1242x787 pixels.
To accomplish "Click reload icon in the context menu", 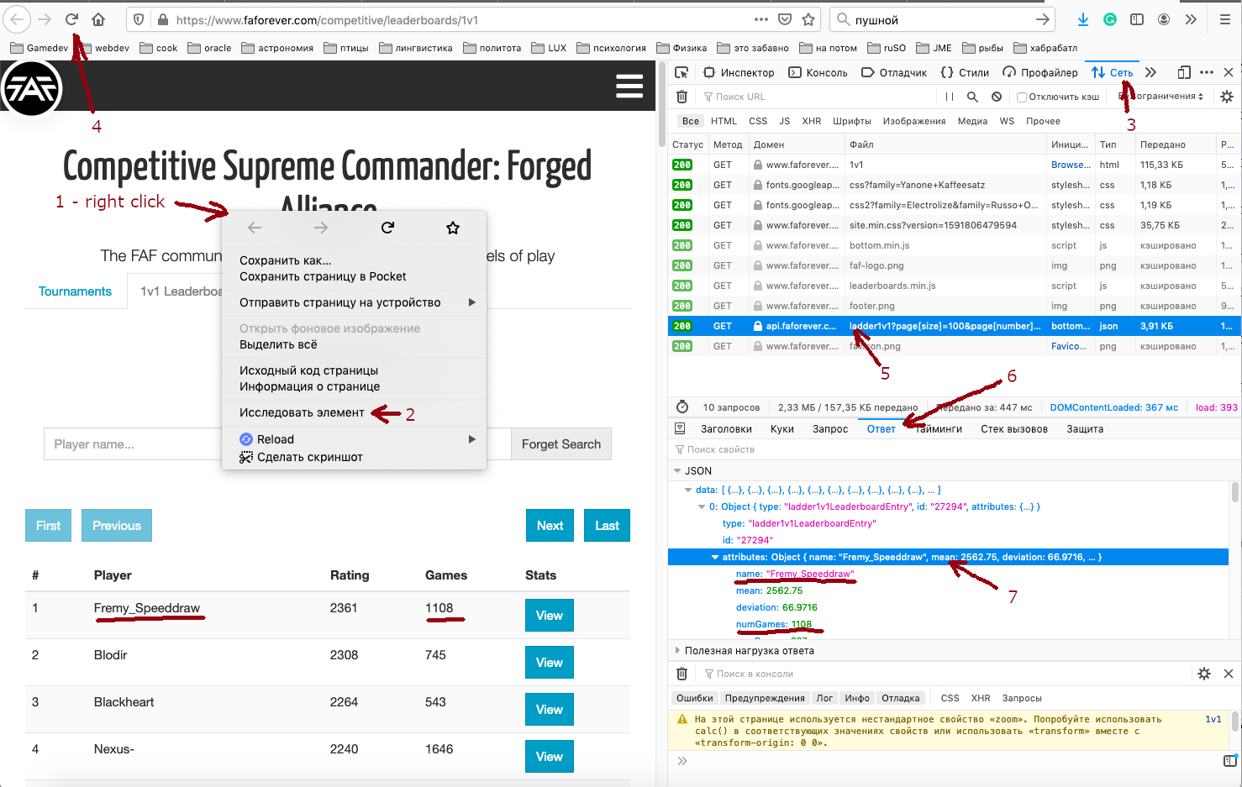I will click(387, 228).
